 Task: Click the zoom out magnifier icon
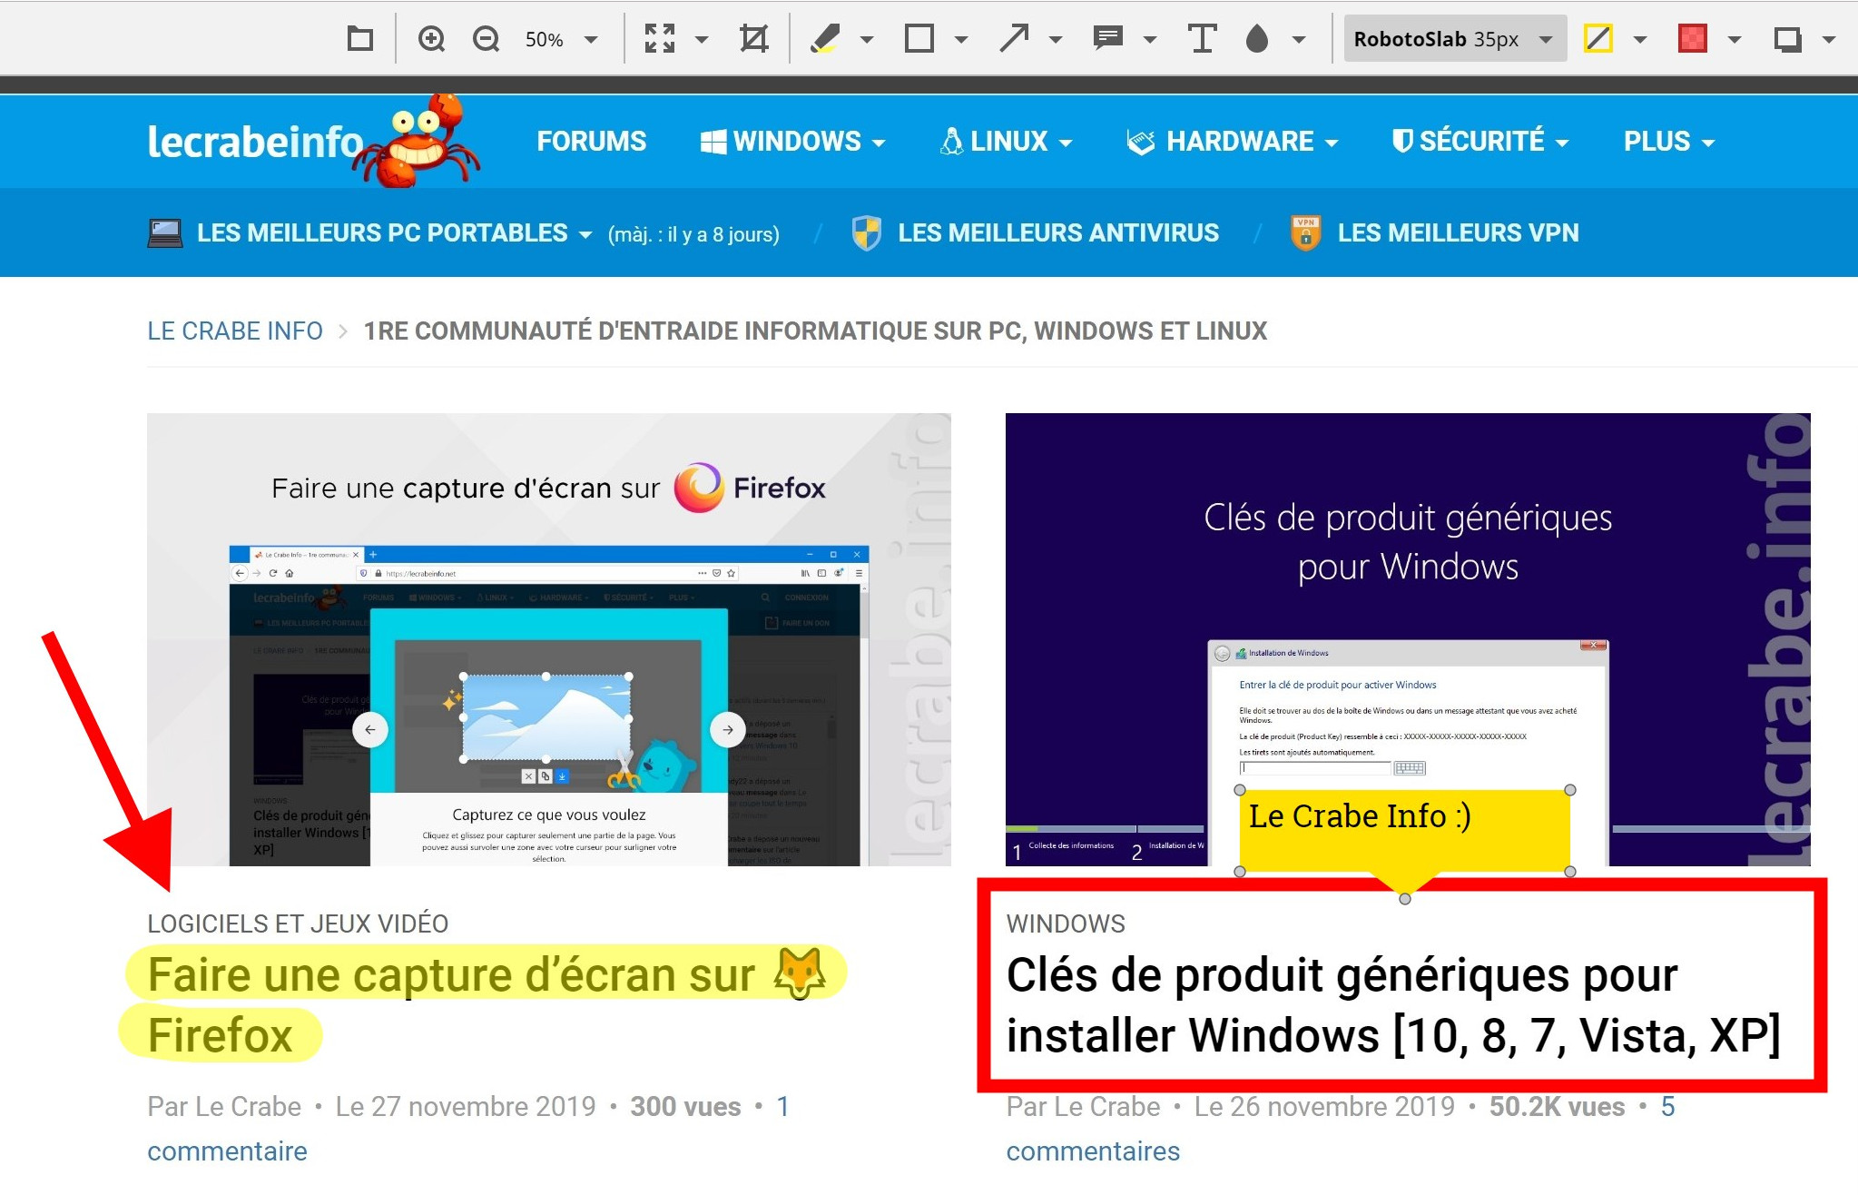[x=487, y=39]
